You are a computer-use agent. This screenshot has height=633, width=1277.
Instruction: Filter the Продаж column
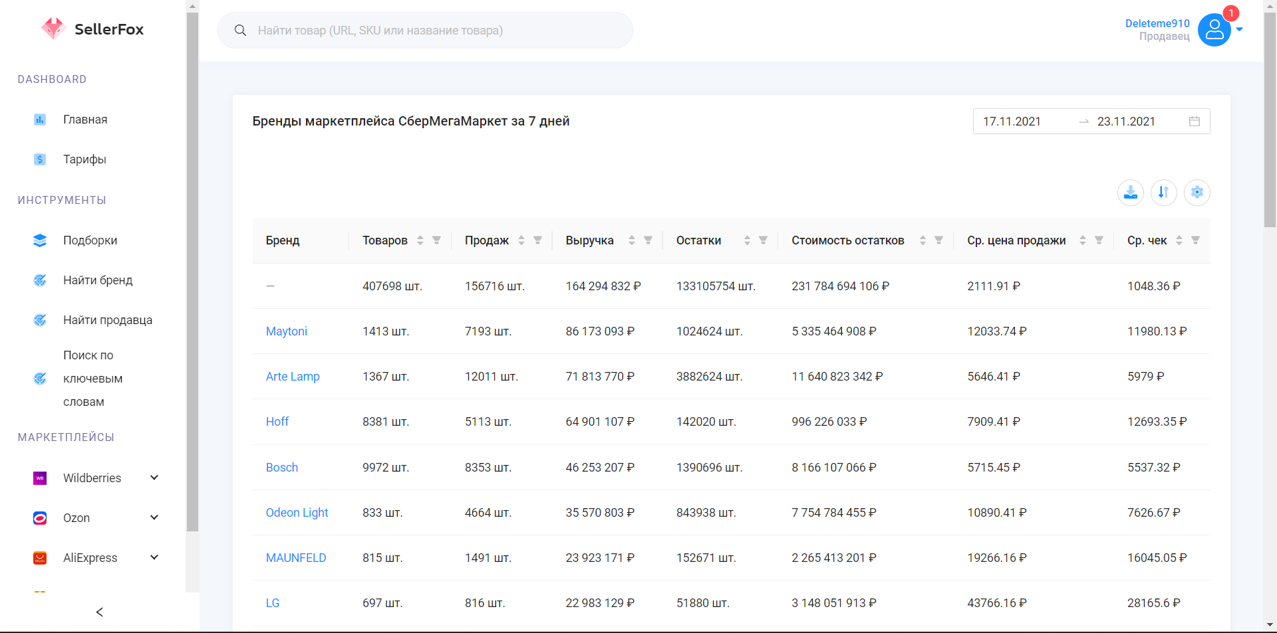click(538, 240)
